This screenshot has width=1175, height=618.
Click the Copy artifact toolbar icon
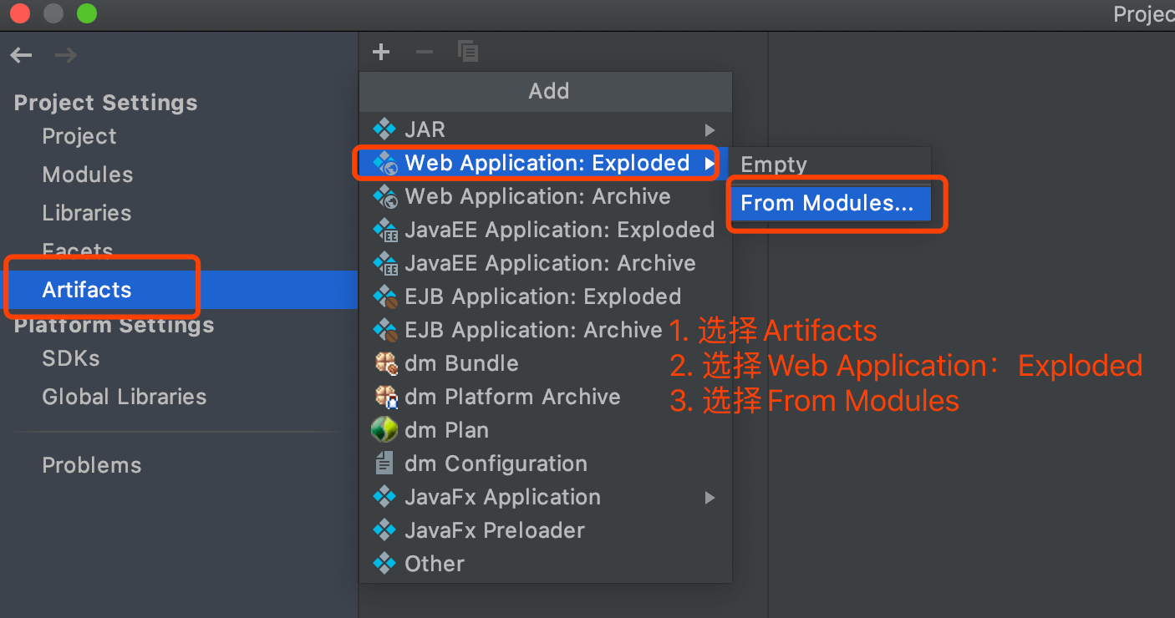point(468,52)
